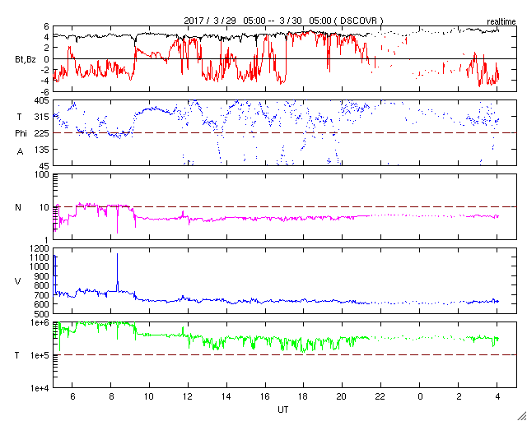527x421 pixels.
Task: Click the '20' hour tick on the UT axis
Action: (x=343, y=396)
